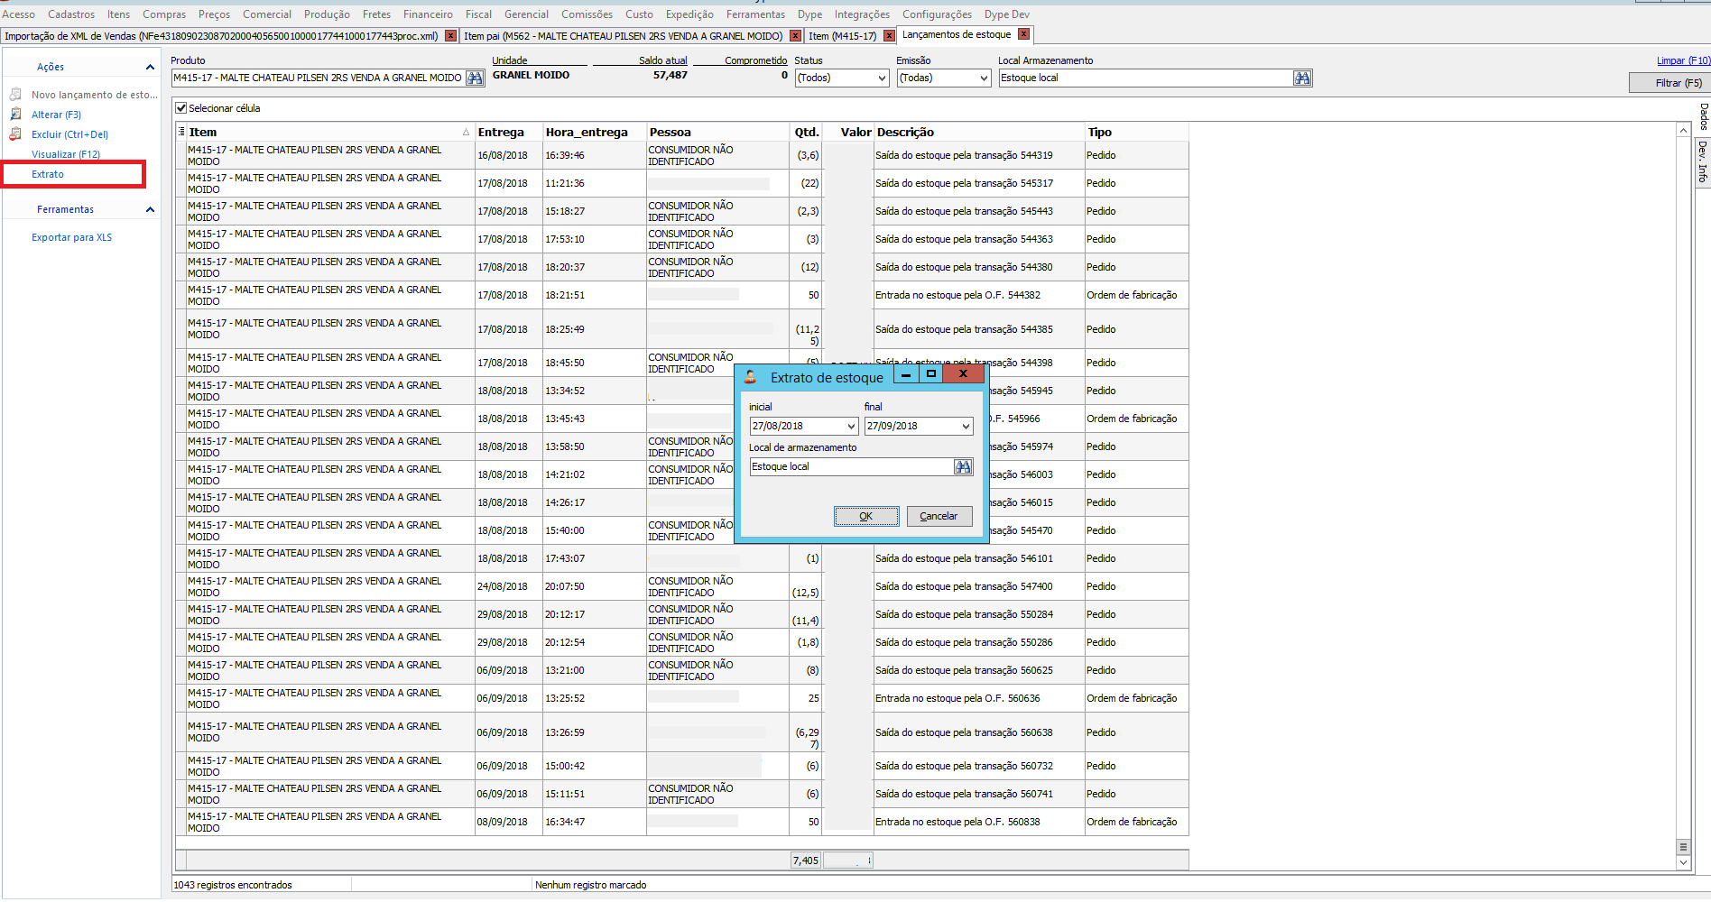Image resolution: width=1711 pixels, height=902 pixels.
Task: Open the Status dropdown
Action: [x=883, y=78]
